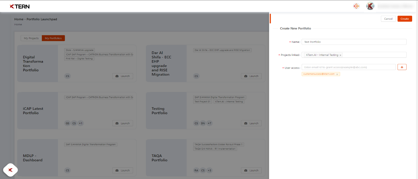Click RA avatar on TAQA Portfolio

tap(196, 170)
